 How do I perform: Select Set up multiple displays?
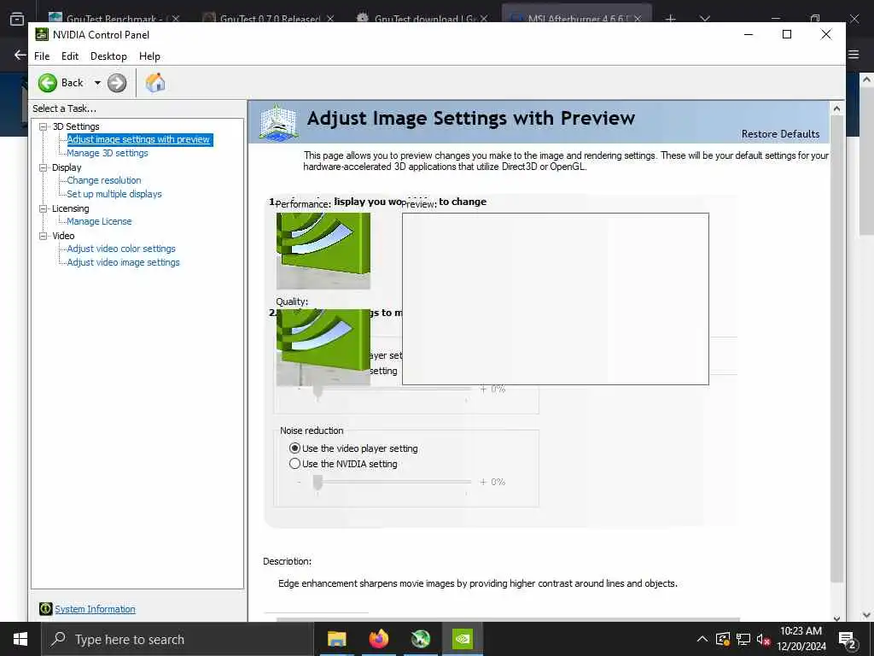pyautogui.click(x=114, y=194)
